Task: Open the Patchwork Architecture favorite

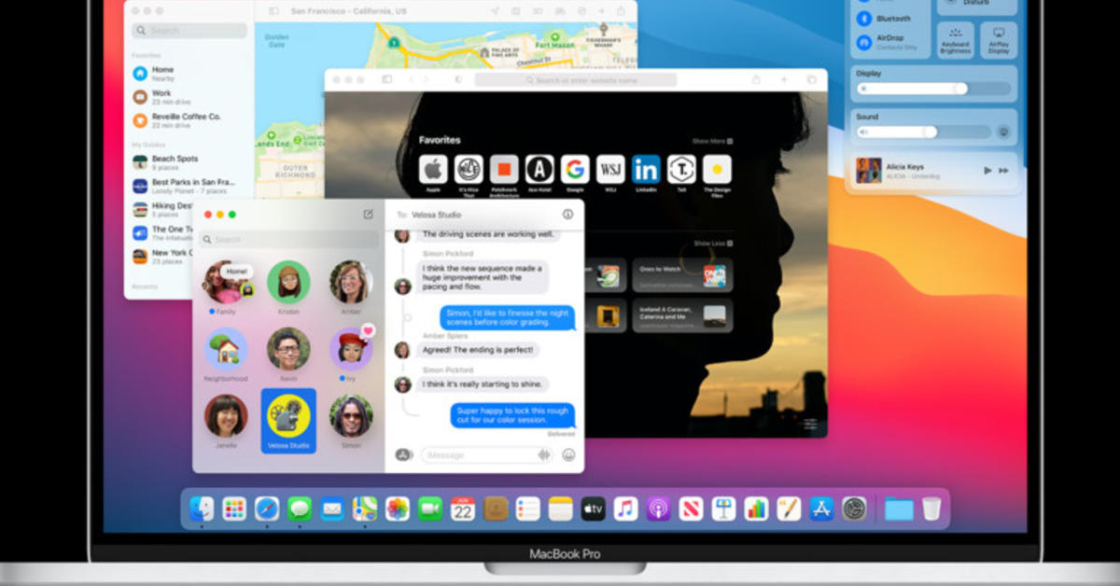Action: [504, 169]
